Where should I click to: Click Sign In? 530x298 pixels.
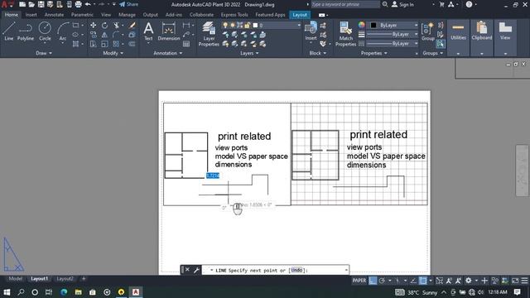402,4
